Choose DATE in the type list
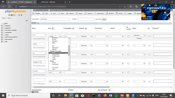 click(58, 53)
